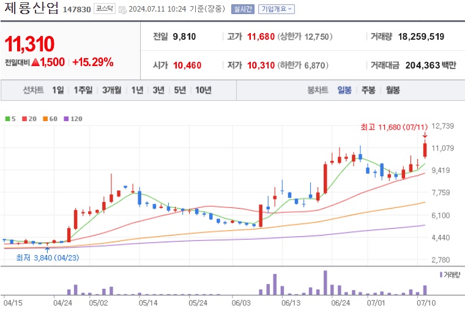The width and height of the screenshot is (465, 312).
Task: Click the +15.29% change rate
Action: coord(93,62)
